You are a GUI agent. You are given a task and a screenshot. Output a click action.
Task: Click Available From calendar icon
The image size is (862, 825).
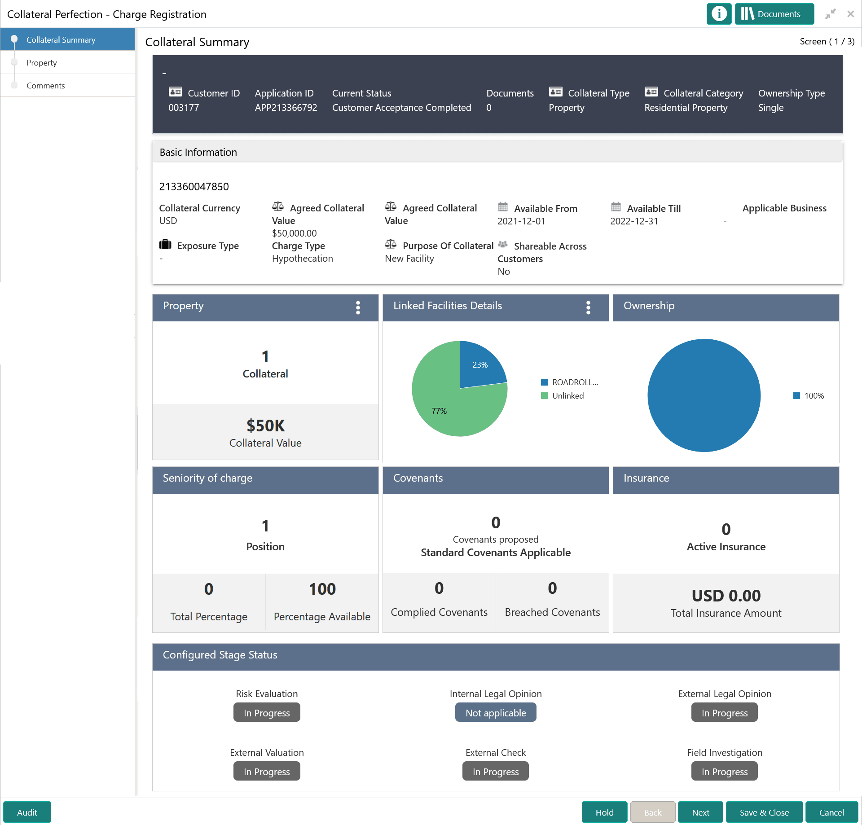[x=502, y=207]
